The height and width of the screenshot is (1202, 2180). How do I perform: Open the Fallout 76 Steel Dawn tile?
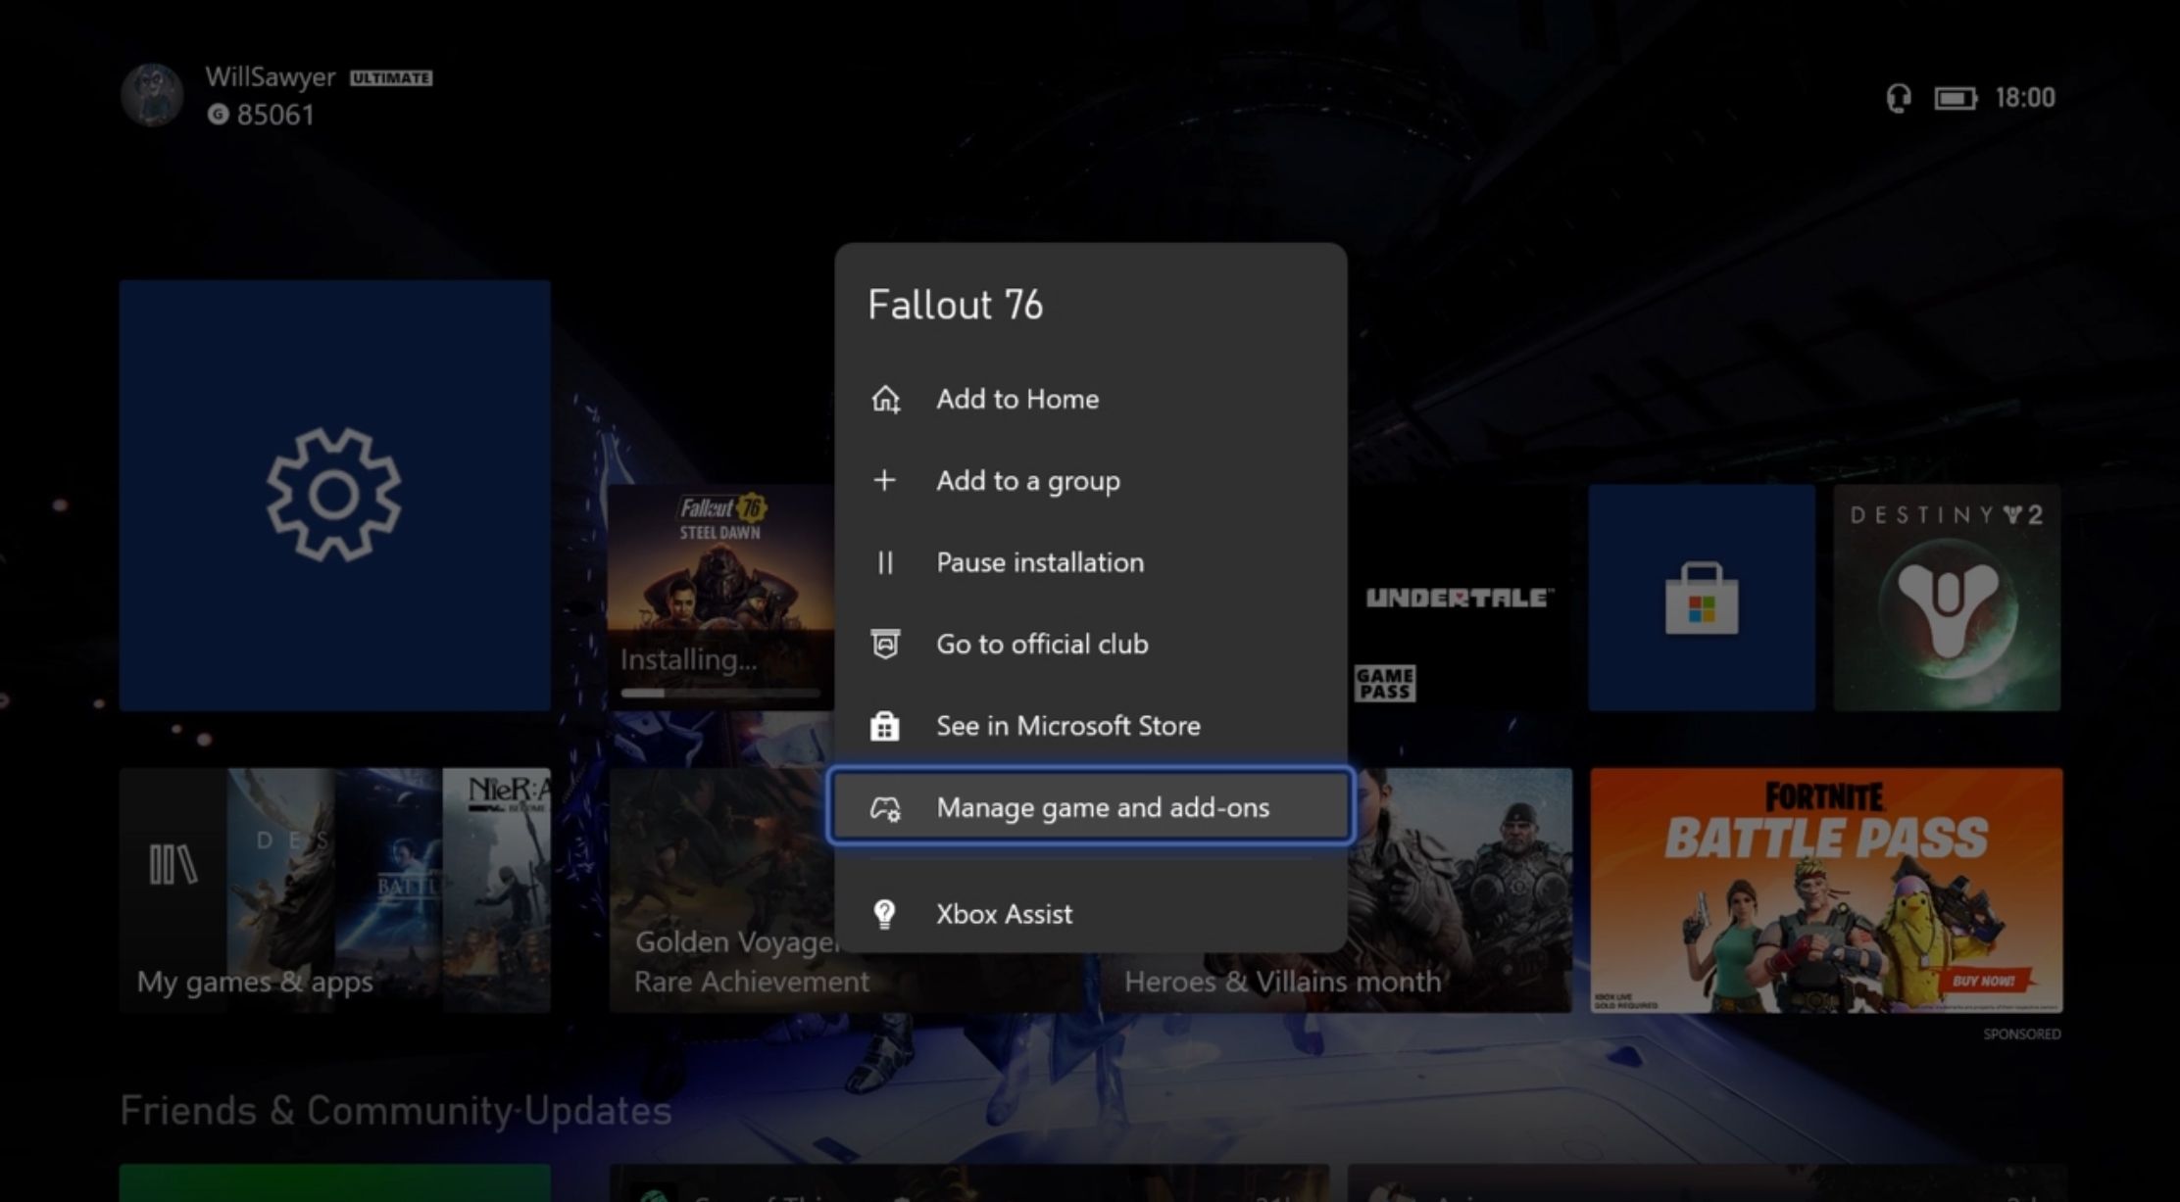(721, 598)
